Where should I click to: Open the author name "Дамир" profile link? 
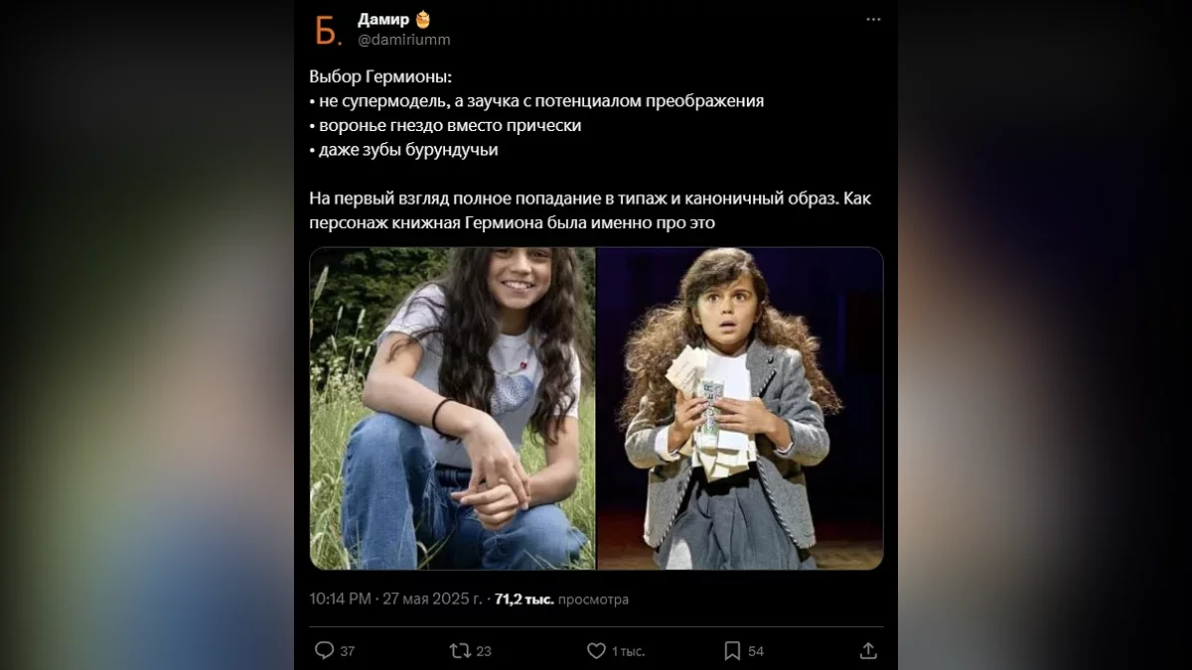[382, 20]
